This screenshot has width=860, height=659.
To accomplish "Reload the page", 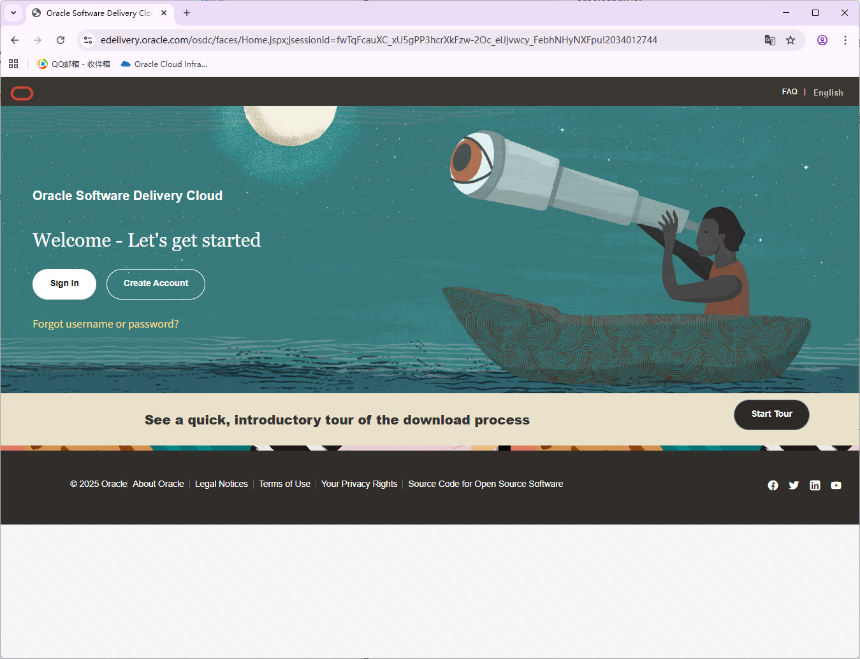I will (61, 40).
